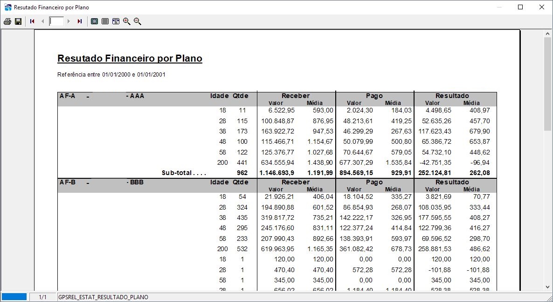
Task: Click the AF-A plan header
Action: click(x=67, y=96)
